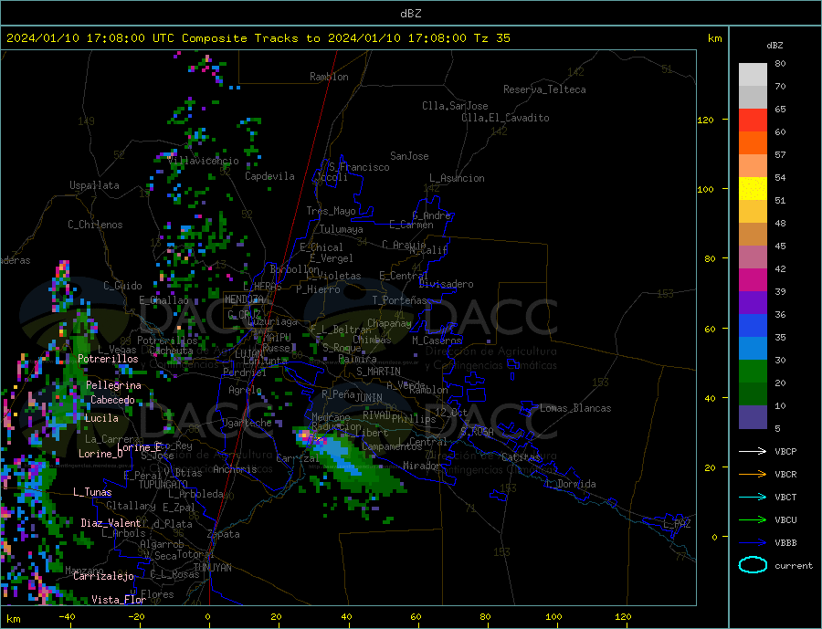Select the orange 60 dBZ color swatch
Screen dimensions: 822x629
753,143
